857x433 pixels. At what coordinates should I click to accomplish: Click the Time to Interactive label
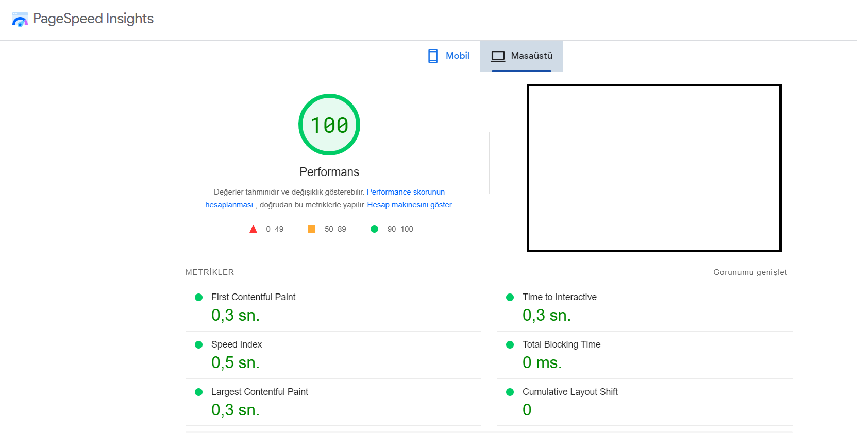click(x=560, y=297)
